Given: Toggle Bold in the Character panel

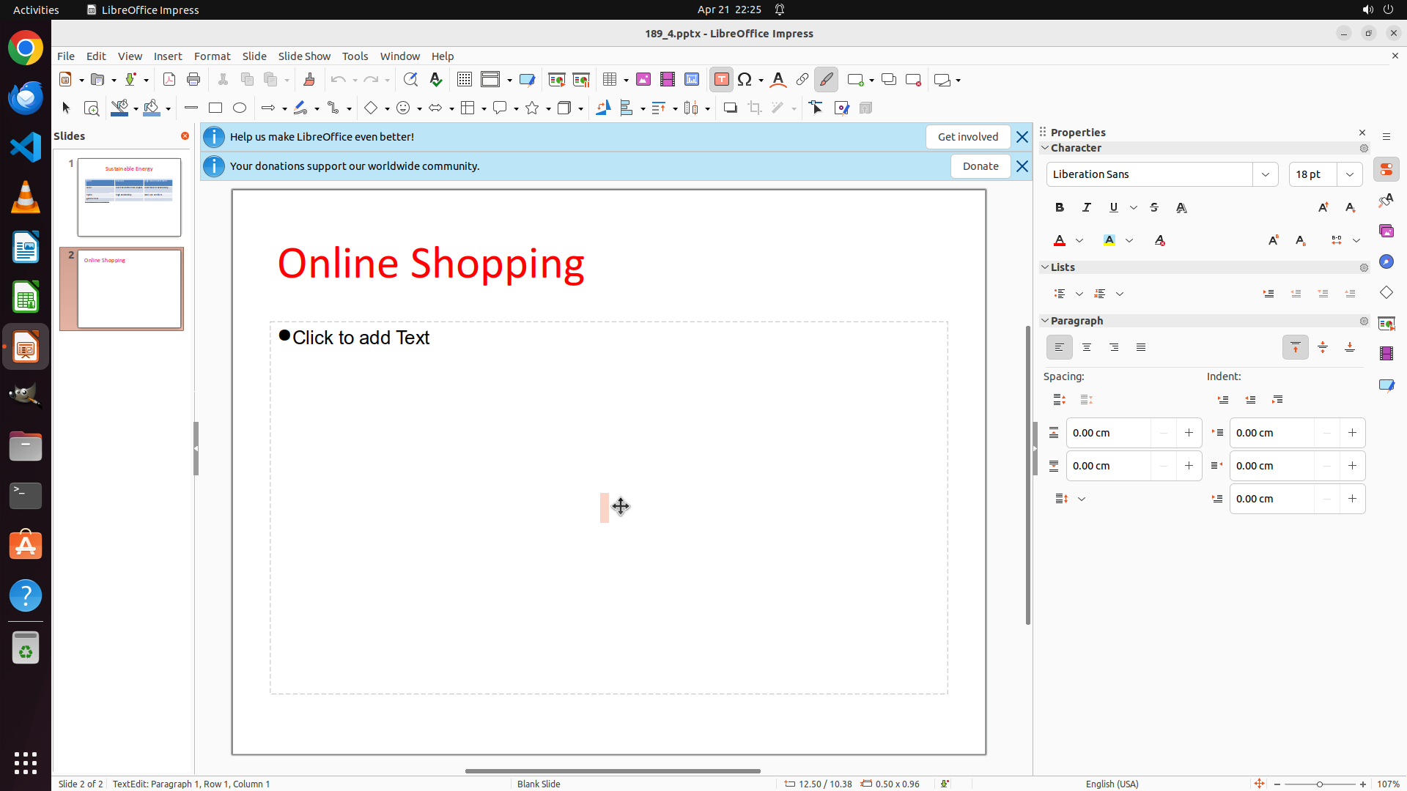Looking at the screenshot, I should [x=1060, y=207].
